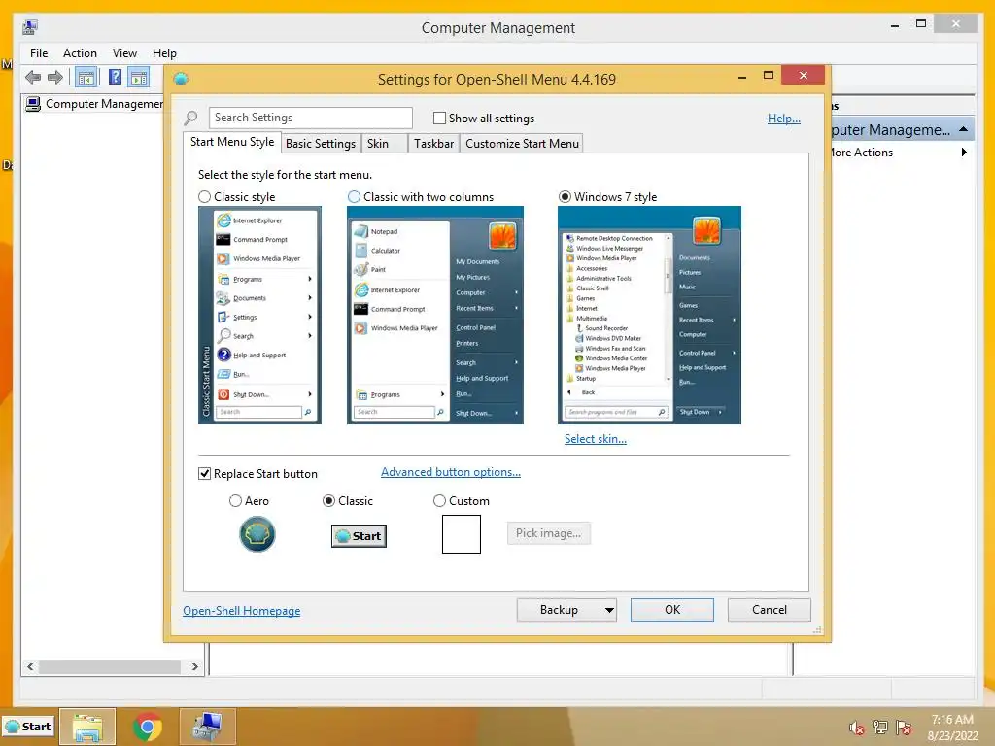Click More Actions in the Actions pane
The width and height of the screenshot is (995, 746).
tap(861, 153)
